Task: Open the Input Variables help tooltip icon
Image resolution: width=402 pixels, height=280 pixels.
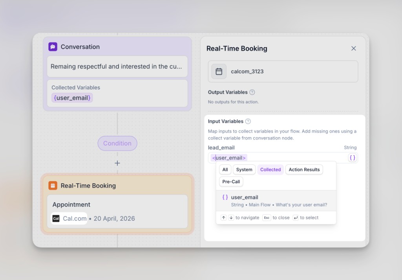Action: (x=248, y=122)
